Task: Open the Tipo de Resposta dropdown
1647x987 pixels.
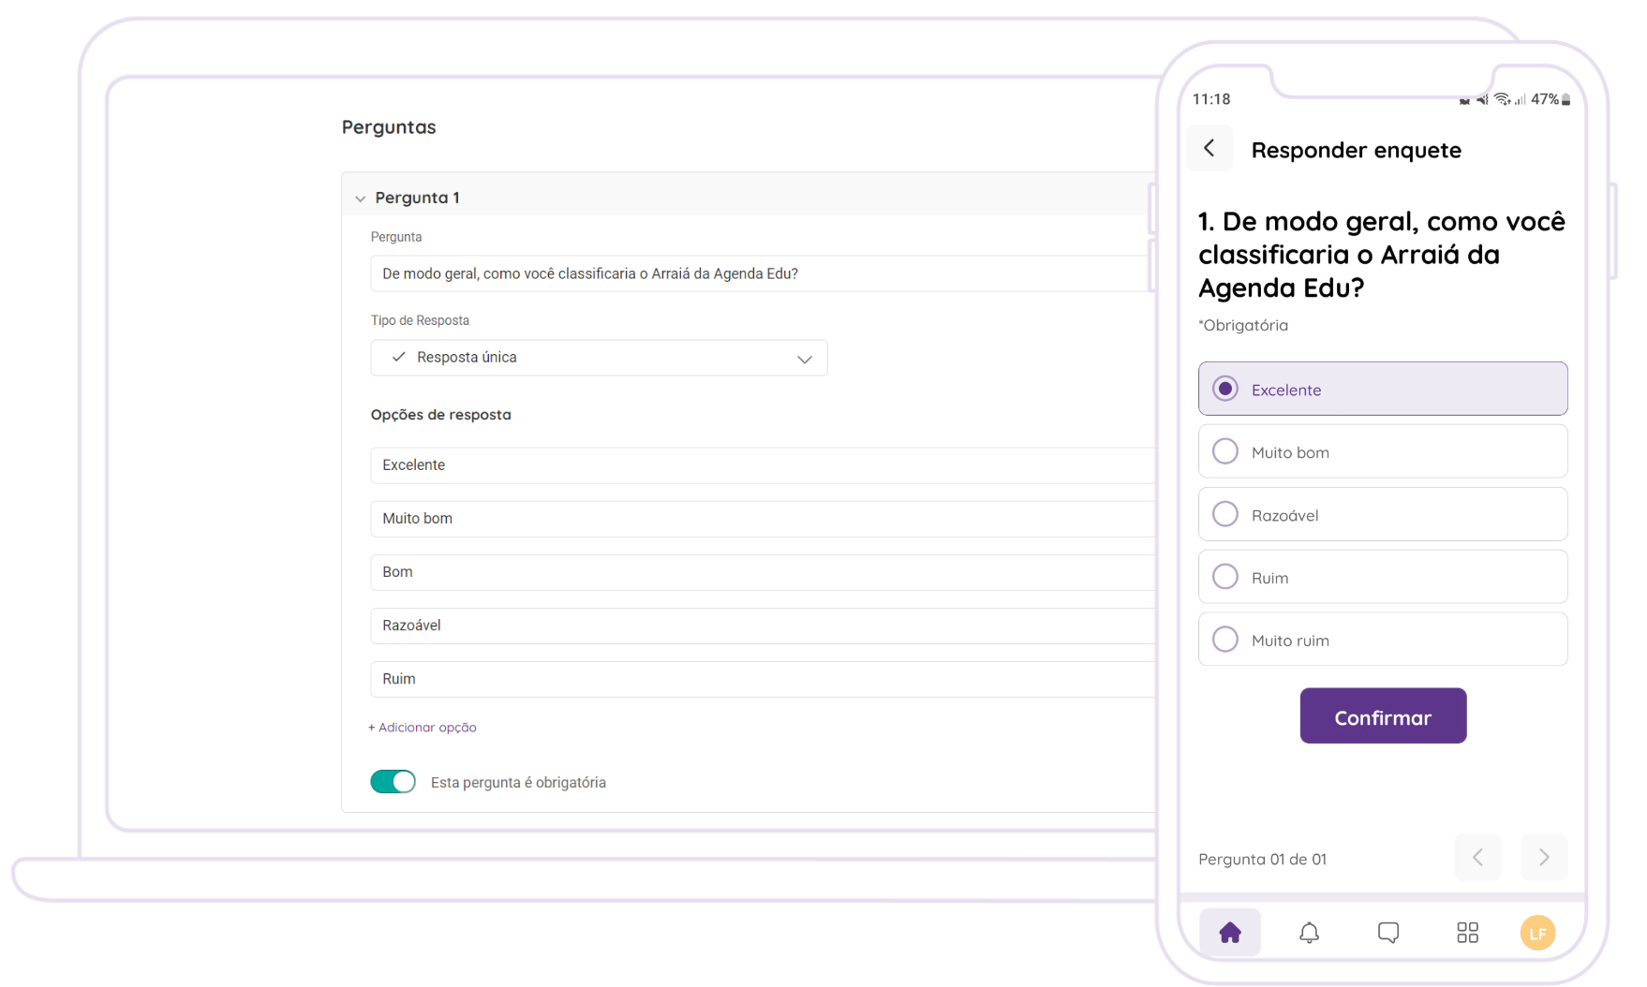Action: 599,358
